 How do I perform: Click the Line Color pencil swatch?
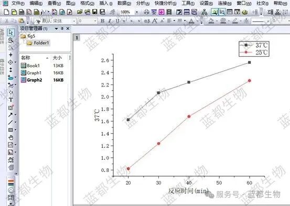click(235, 21)
